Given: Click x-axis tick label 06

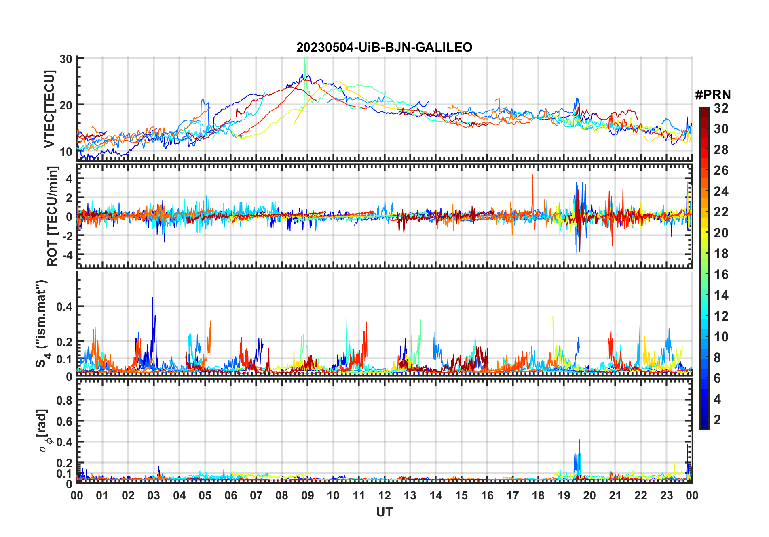Looking at the screenshot, I should pyautogui.click(x=230, y=495).
